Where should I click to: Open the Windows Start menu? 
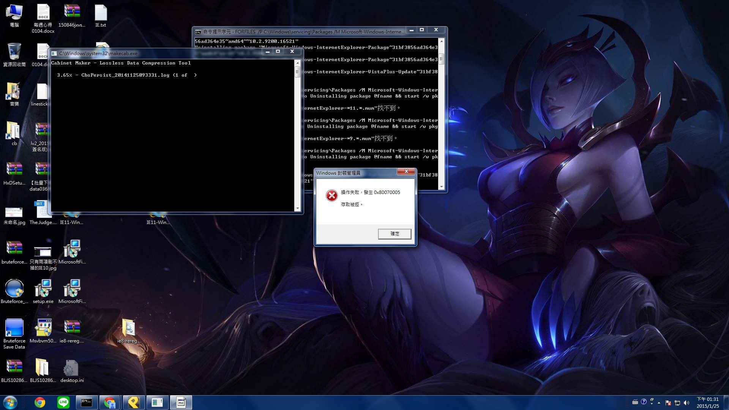(10, 402)
